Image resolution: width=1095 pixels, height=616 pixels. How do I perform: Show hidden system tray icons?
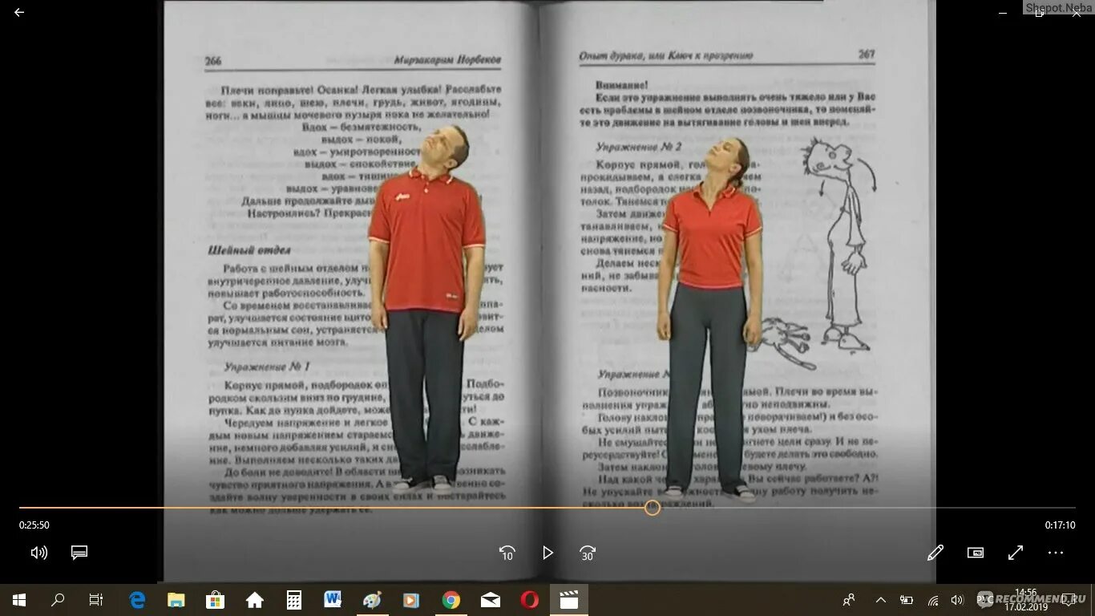tap(881, 600)
